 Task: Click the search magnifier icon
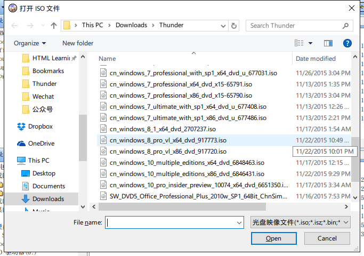(345, 26)
